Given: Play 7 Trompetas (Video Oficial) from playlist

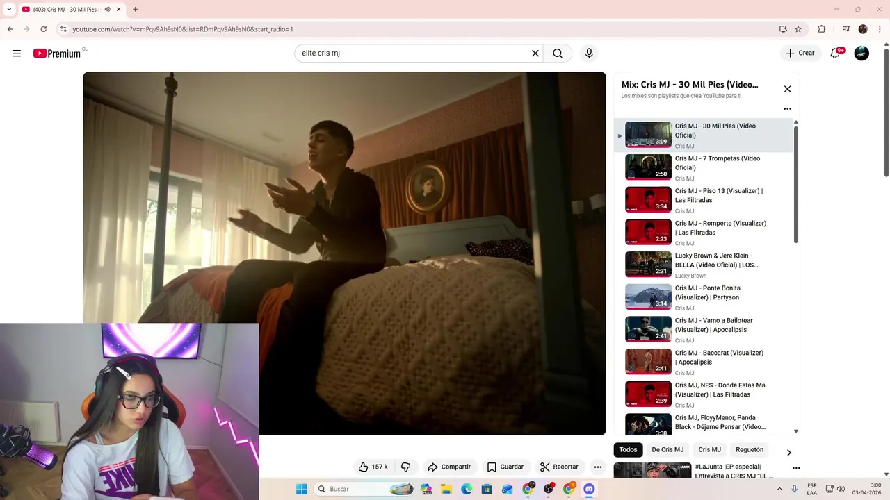Looking at the screenshot, I should 703,167.
